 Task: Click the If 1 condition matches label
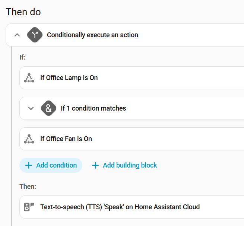tap(94, 108)
